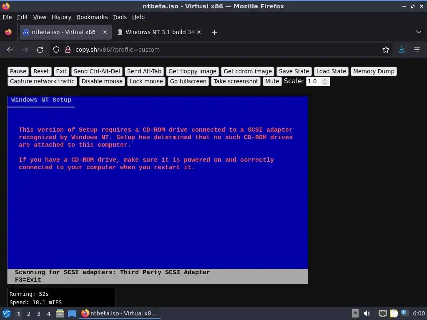Open the Firefox hamburger application menu
This screenshot has height=320, width=427.
coord(417,50)
